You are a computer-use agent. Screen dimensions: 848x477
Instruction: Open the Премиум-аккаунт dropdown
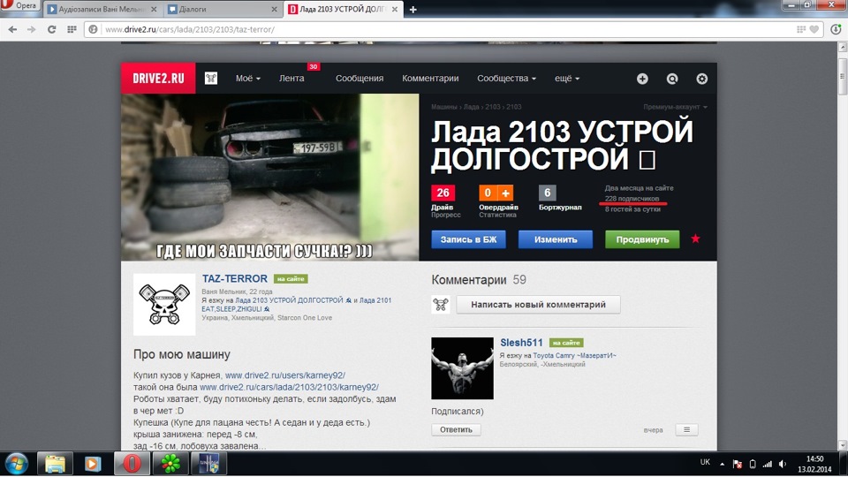coord(675,107)
